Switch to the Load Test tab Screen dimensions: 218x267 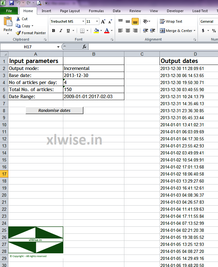tap(200, 11)
